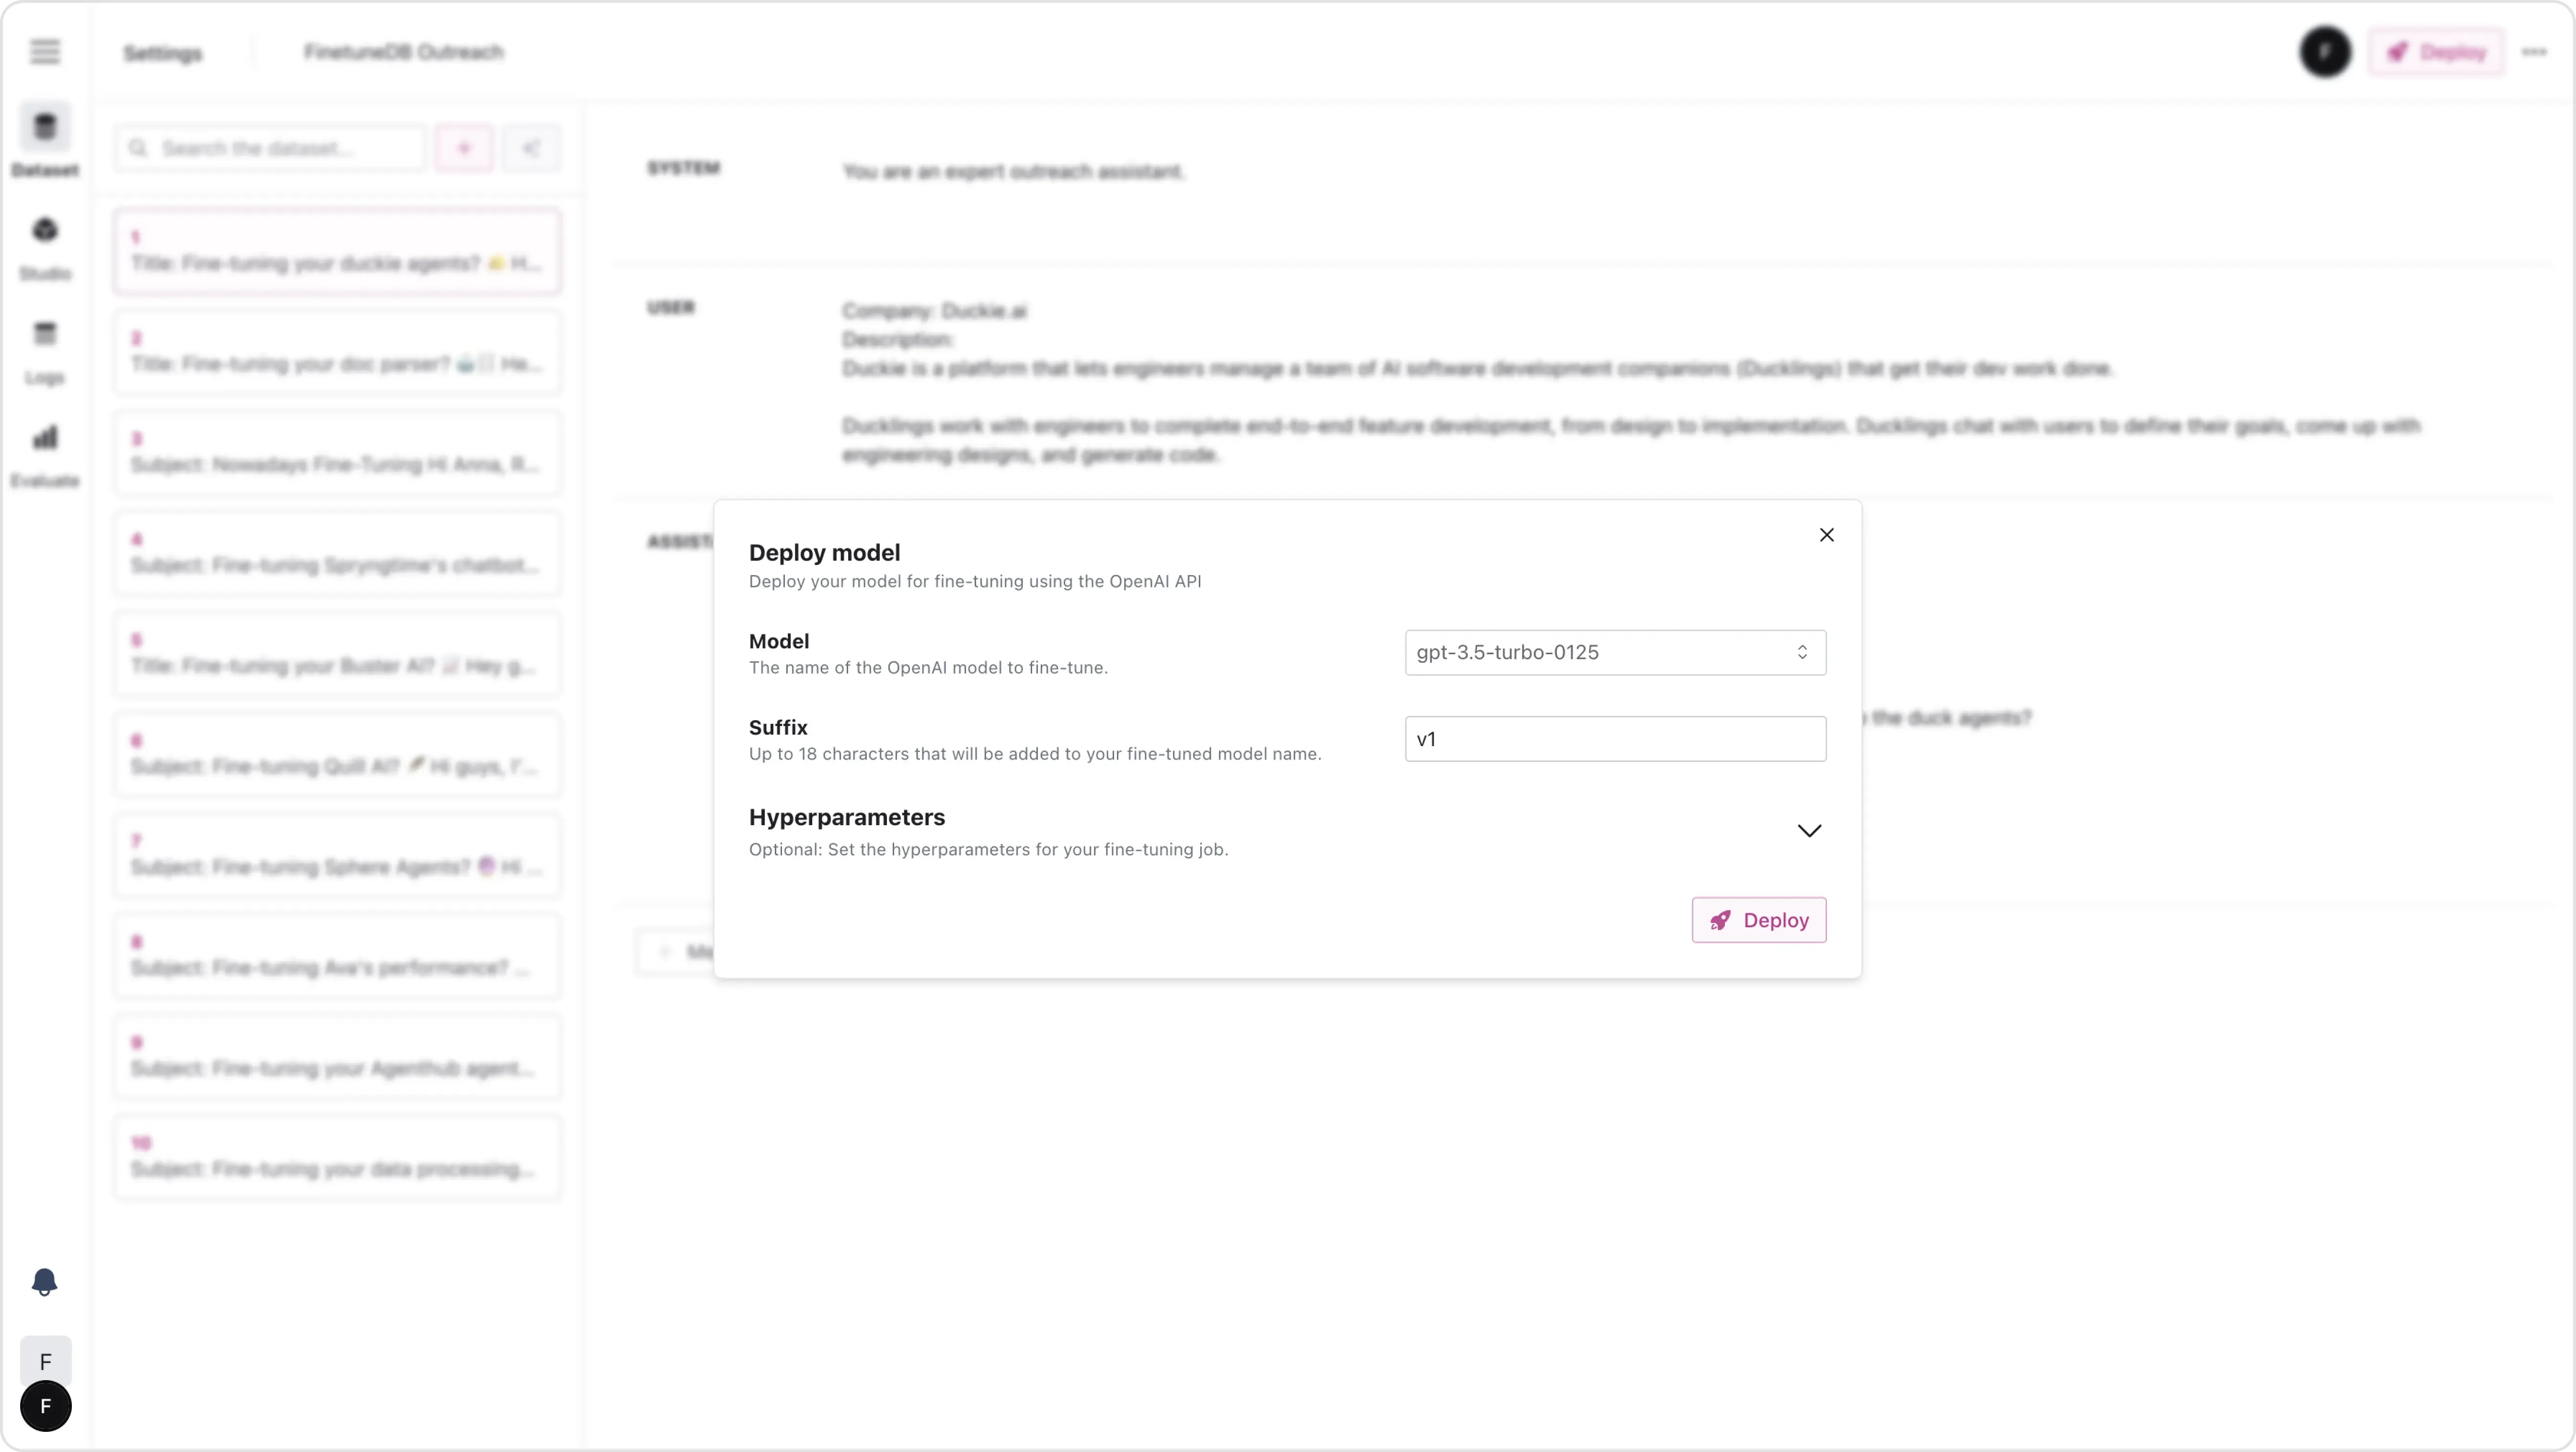Screen dimensions: 2576x1452
Task: Open the Evaluate sidebar section
Action: pyautogui.click(x=45, y=452)
